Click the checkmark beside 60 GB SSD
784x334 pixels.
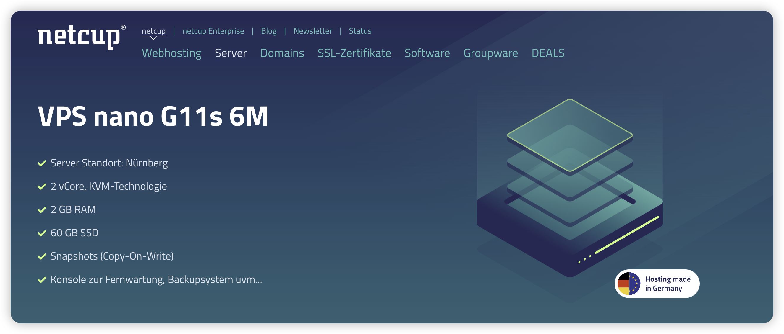tap(42, 233)
